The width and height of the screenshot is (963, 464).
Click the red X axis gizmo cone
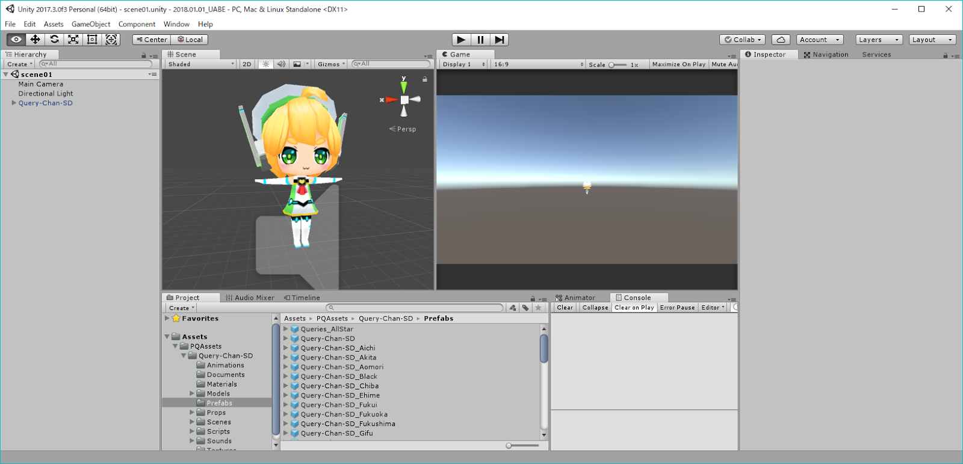point(391,100)
